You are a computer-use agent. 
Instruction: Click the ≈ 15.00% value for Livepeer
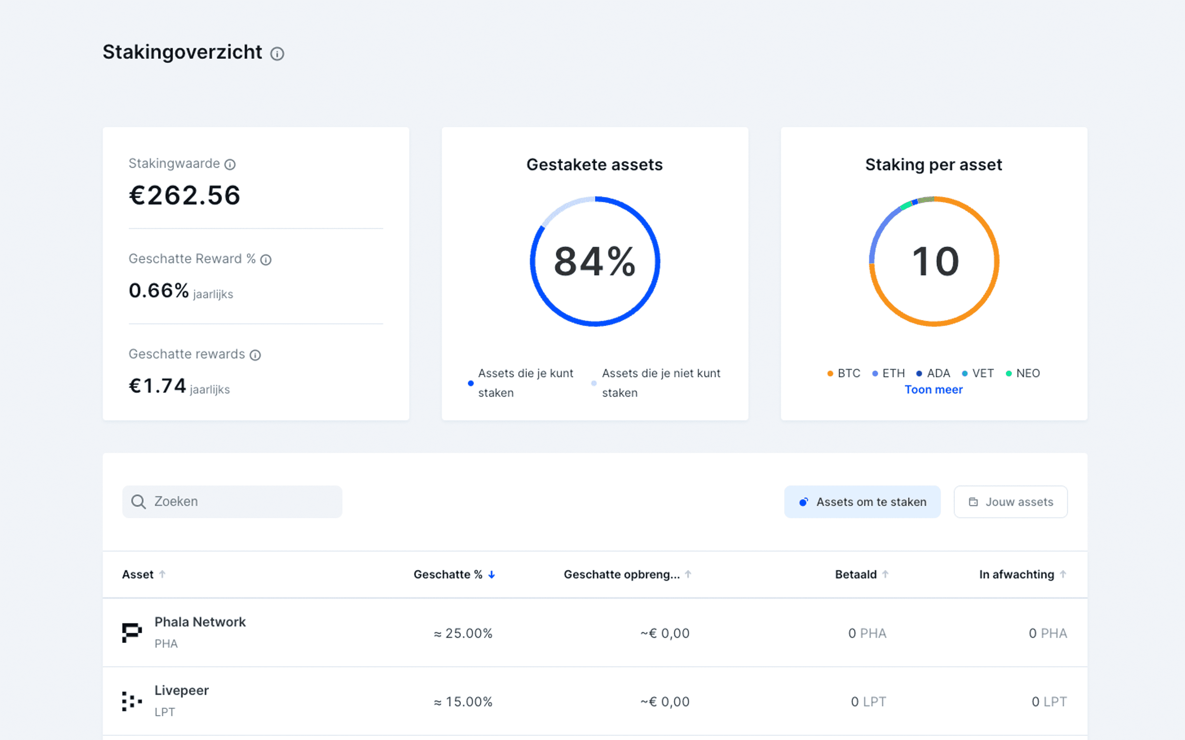click(x=463, y=702)
